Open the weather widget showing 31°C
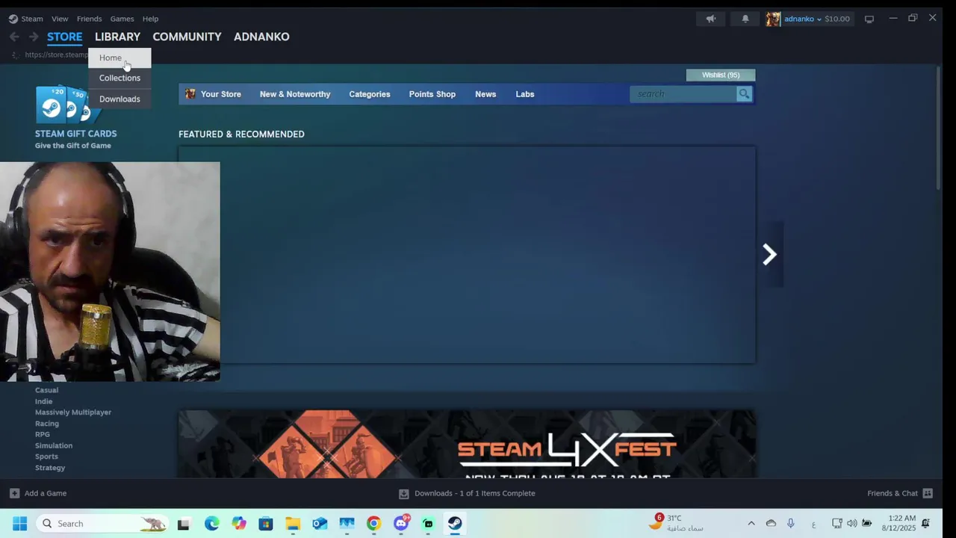Viewport: 956px width, 538px height. click(x=677, y=523)
